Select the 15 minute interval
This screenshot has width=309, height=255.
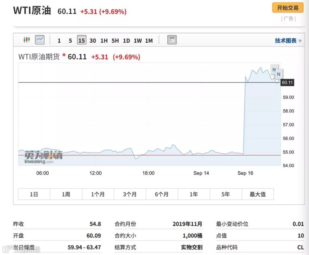click(82, 40)
